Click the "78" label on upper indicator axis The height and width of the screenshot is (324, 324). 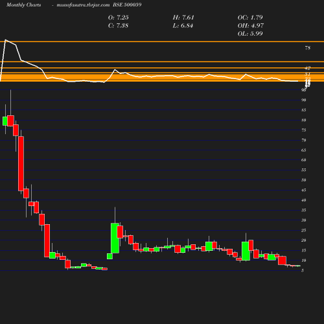308,48
